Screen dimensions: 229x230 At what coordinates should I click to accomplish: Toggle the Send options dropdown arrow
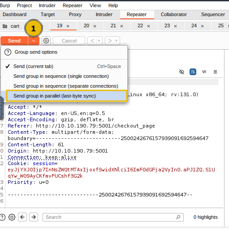[34, 41]
